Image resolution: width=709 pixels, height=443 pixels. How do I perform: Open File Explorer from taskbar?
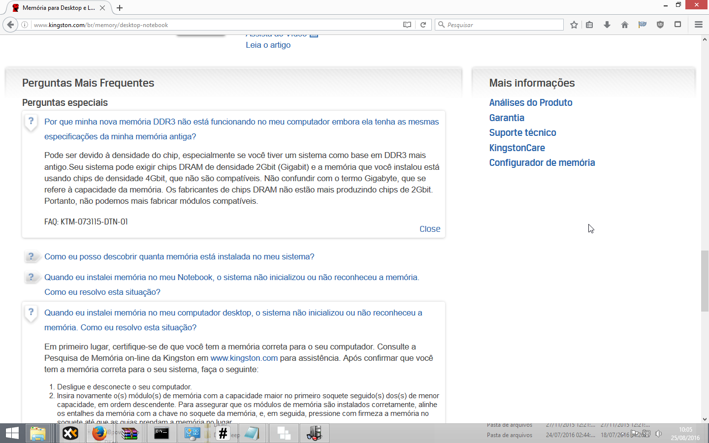[x=38, y=433]
